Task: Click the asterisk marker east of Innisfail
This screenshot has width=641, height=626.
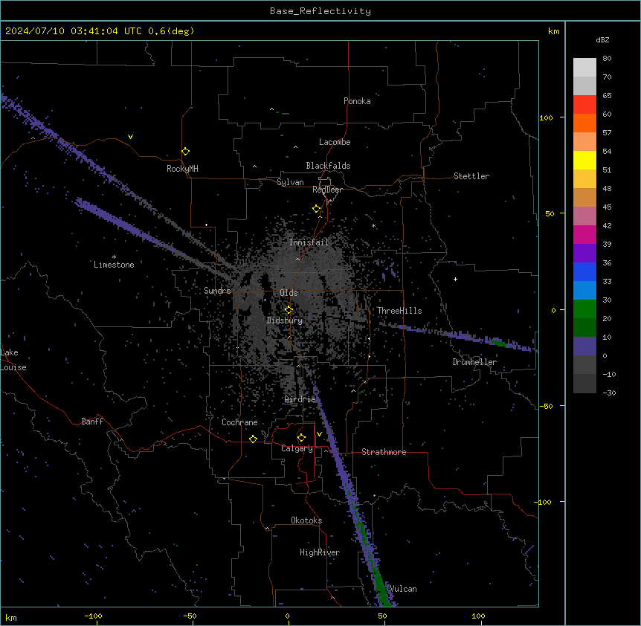Action: point(373,225)
